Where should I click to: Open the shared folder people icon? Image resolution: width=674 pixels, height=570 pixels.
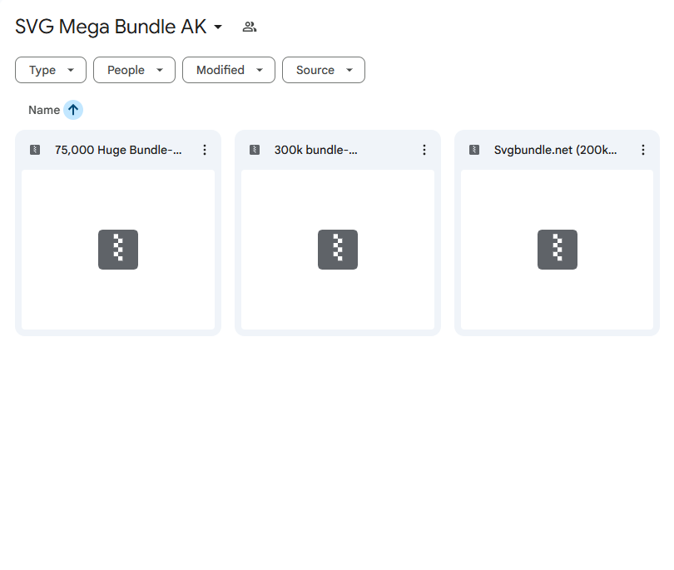pyautogui.click(x=250, y=27)
